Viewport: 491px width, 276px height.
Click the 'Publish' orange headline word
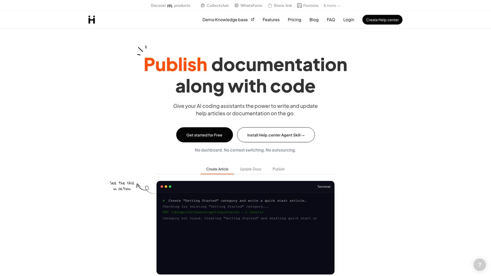point(175,64)
